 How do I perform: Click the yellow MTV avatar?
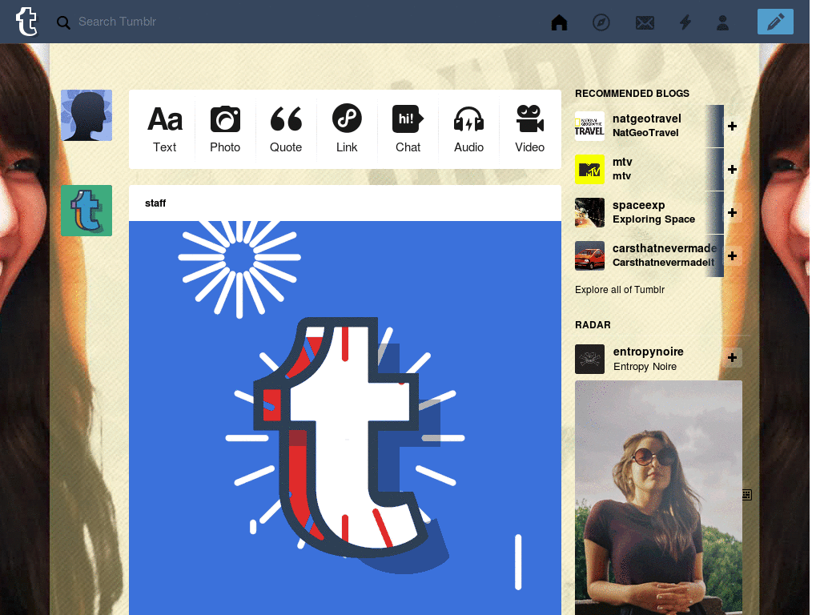click(589, 170)
